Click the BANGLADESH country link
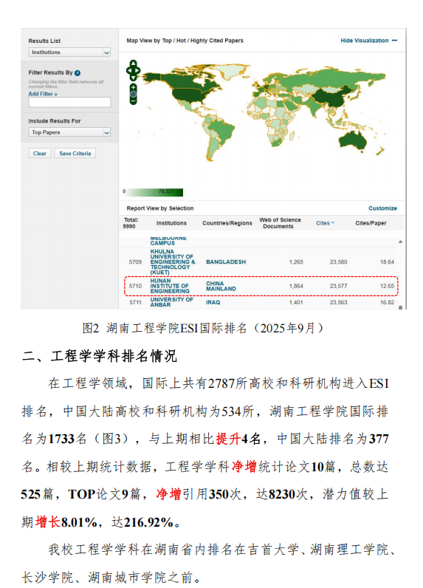This screenshot has width=423, height=588. (x=226, y=261)
